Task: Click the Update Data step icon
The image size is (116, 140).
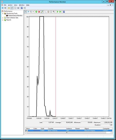Action: [60, 12]
